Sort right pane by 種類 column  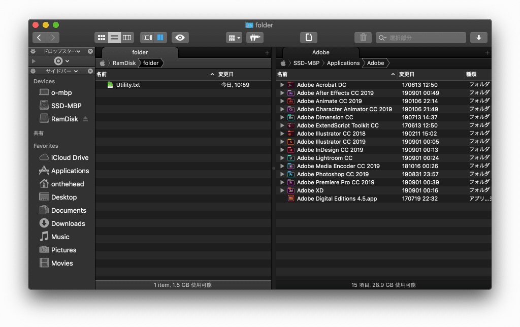(477, 74)
